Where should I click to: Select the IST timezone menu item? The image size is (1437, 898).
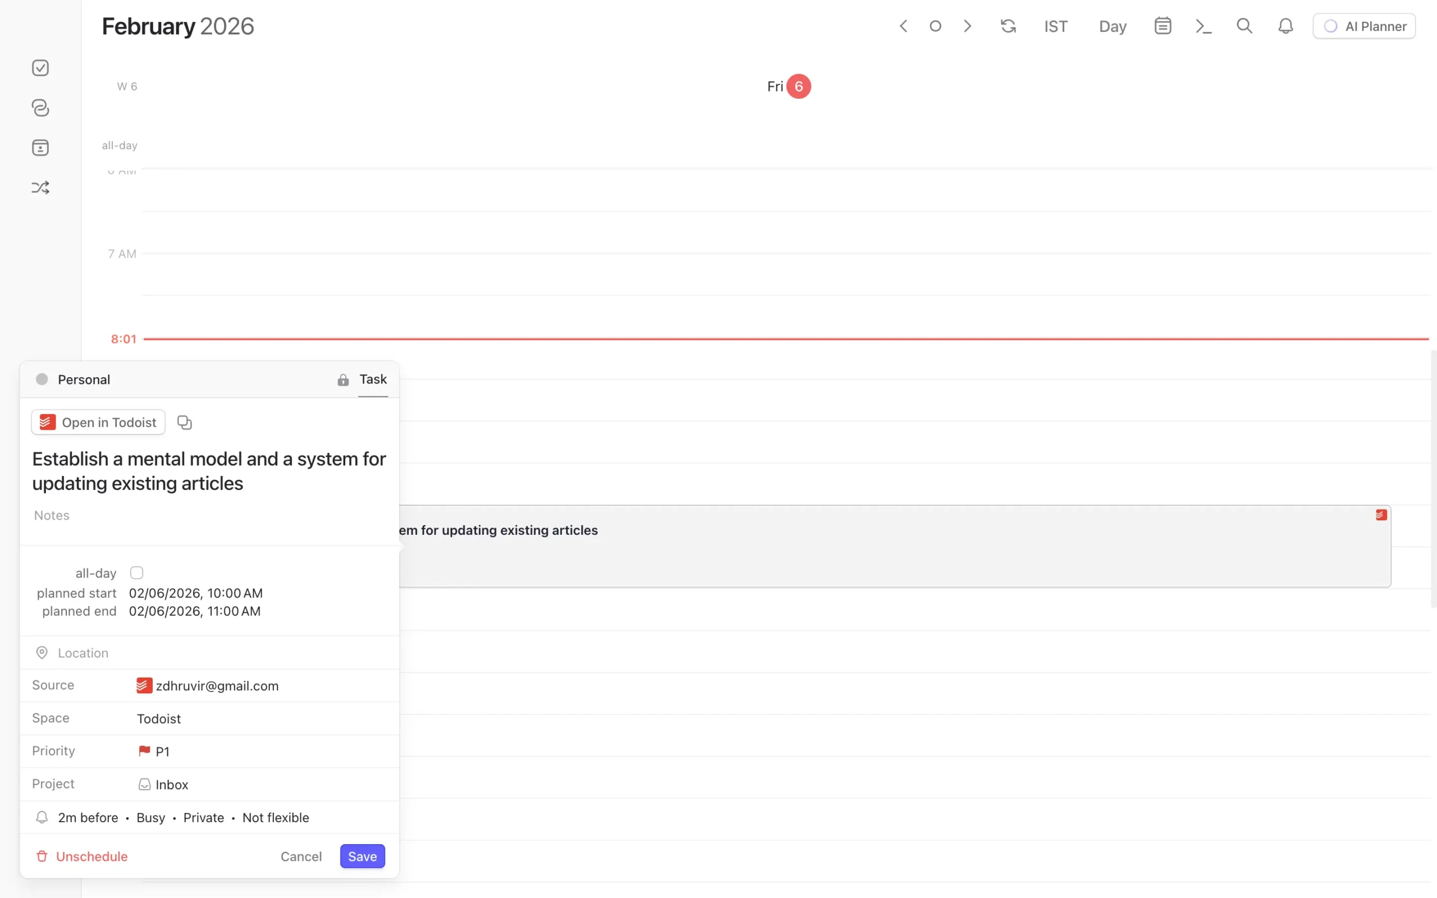(x=1056, y=26)
